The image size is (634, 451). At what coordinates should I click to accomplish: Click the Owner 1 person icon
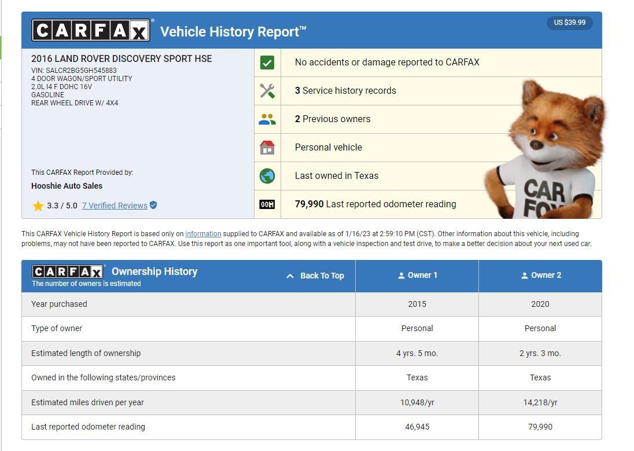(401, 276)
